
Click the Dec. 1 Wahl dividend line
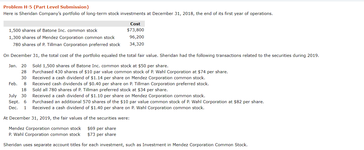[x=118, y=108]
